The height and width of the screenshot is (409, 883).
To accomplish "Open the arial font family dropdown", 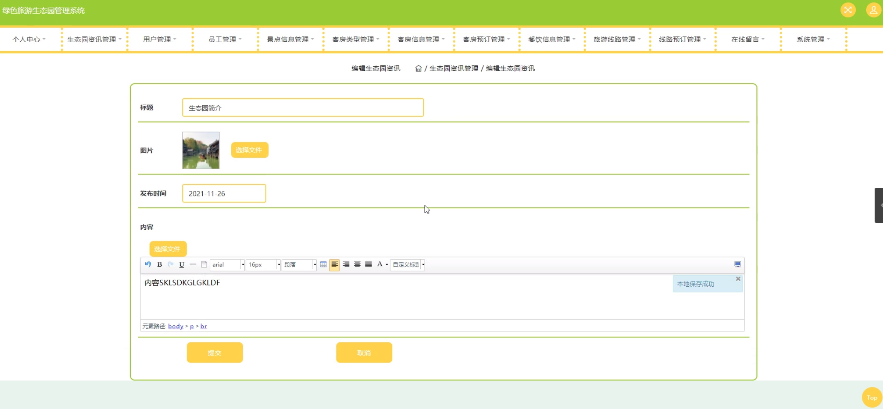I will point(227,265).
